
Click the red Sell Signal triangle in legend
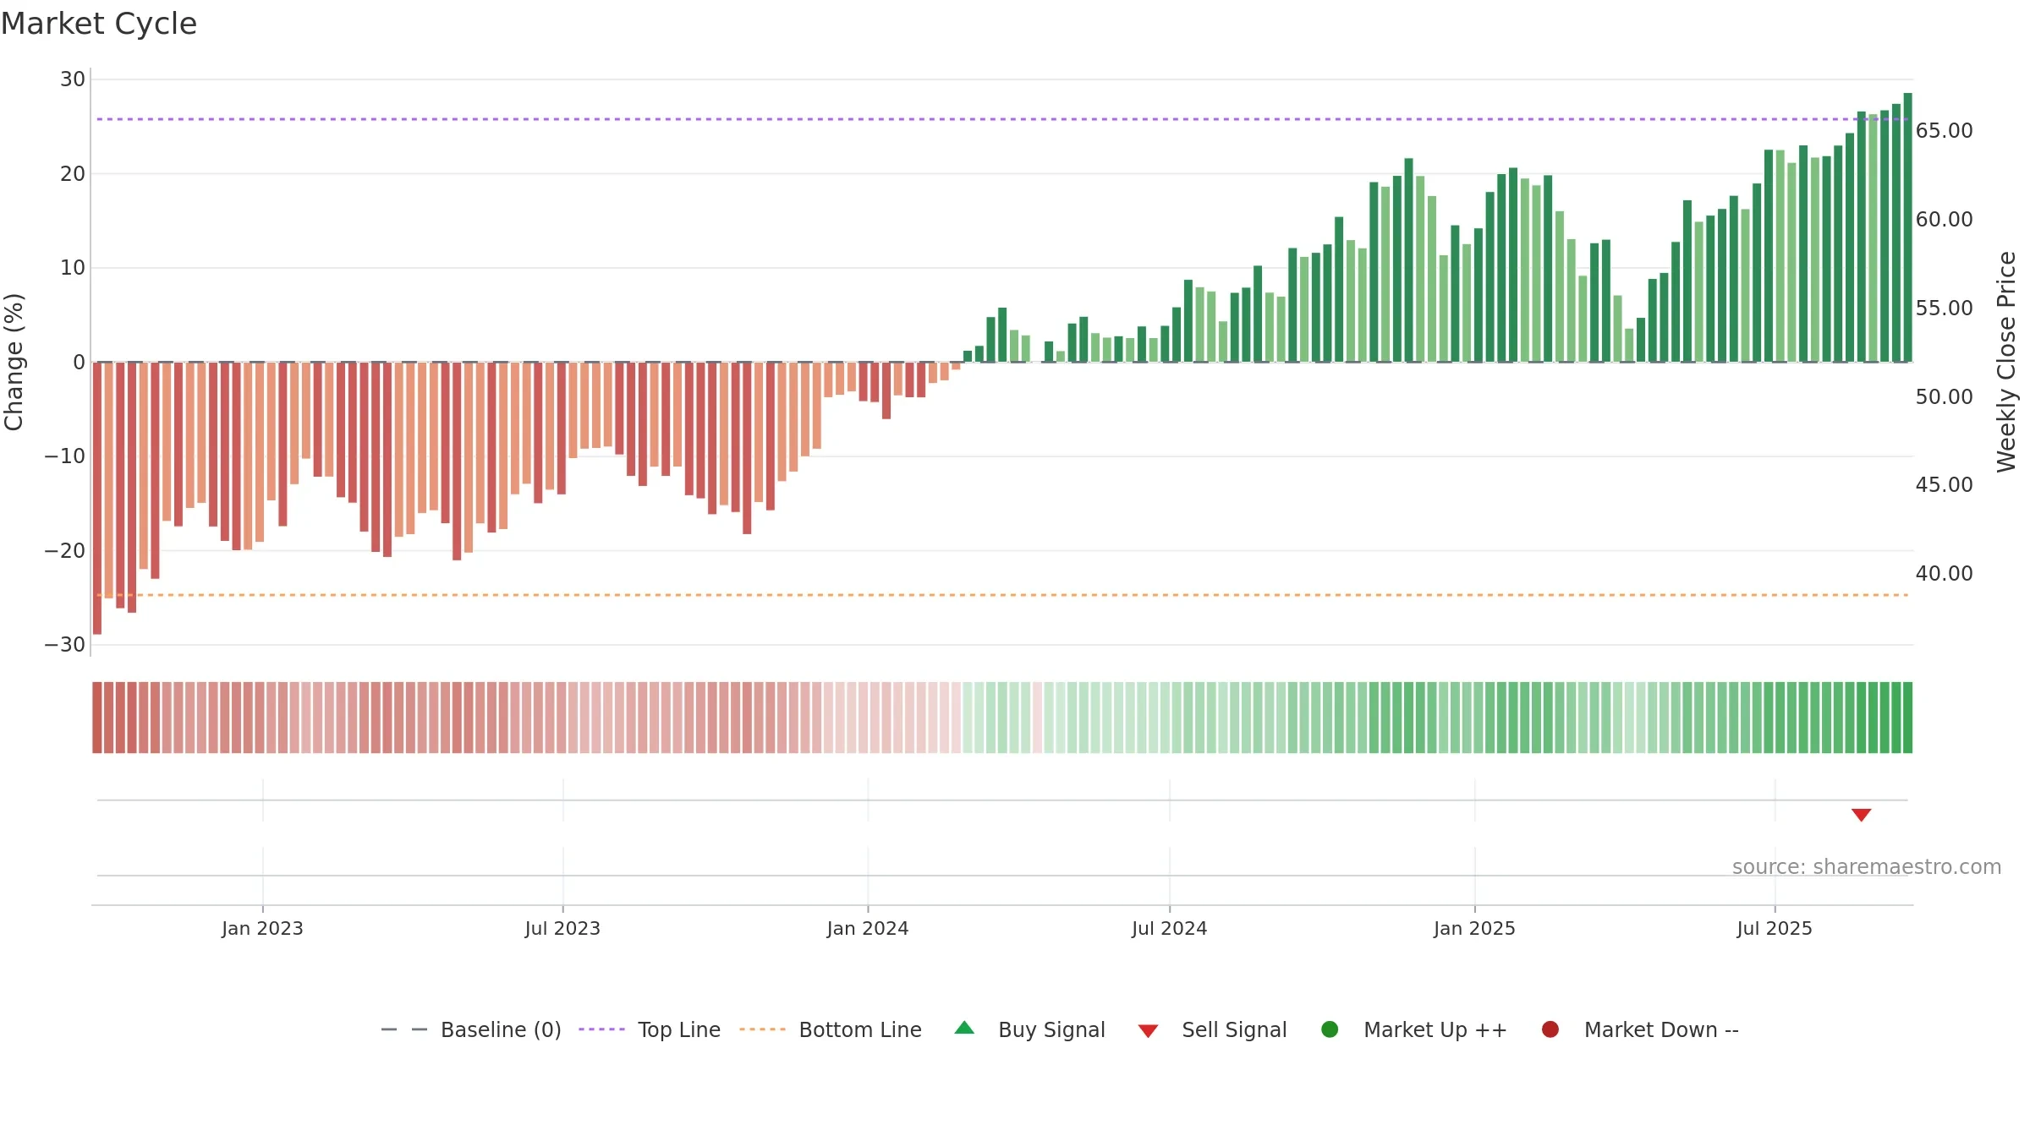coord(1148,1031)
